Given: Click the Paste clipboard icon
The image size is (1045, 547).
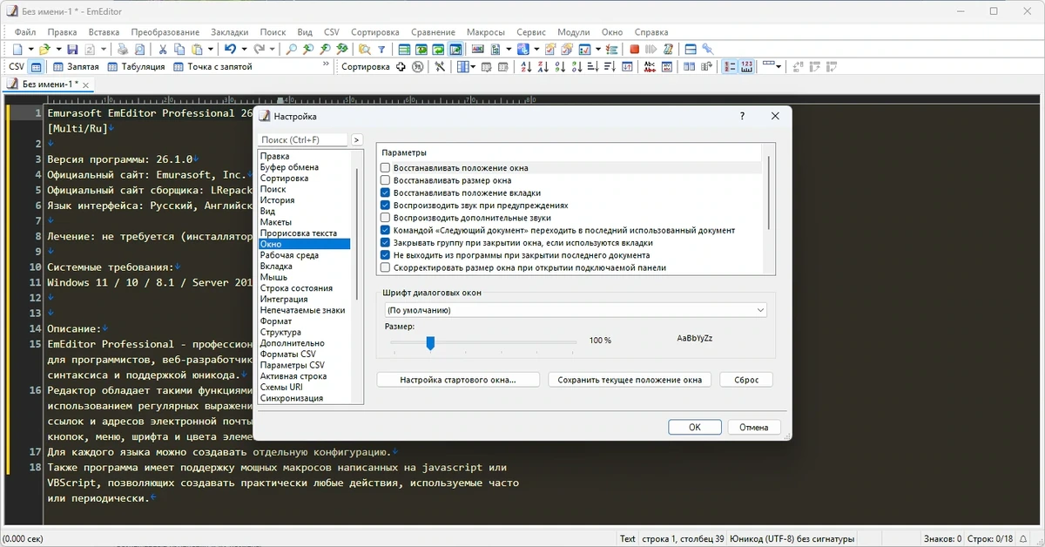Looking at the screenshot, I should click(198, 49).
